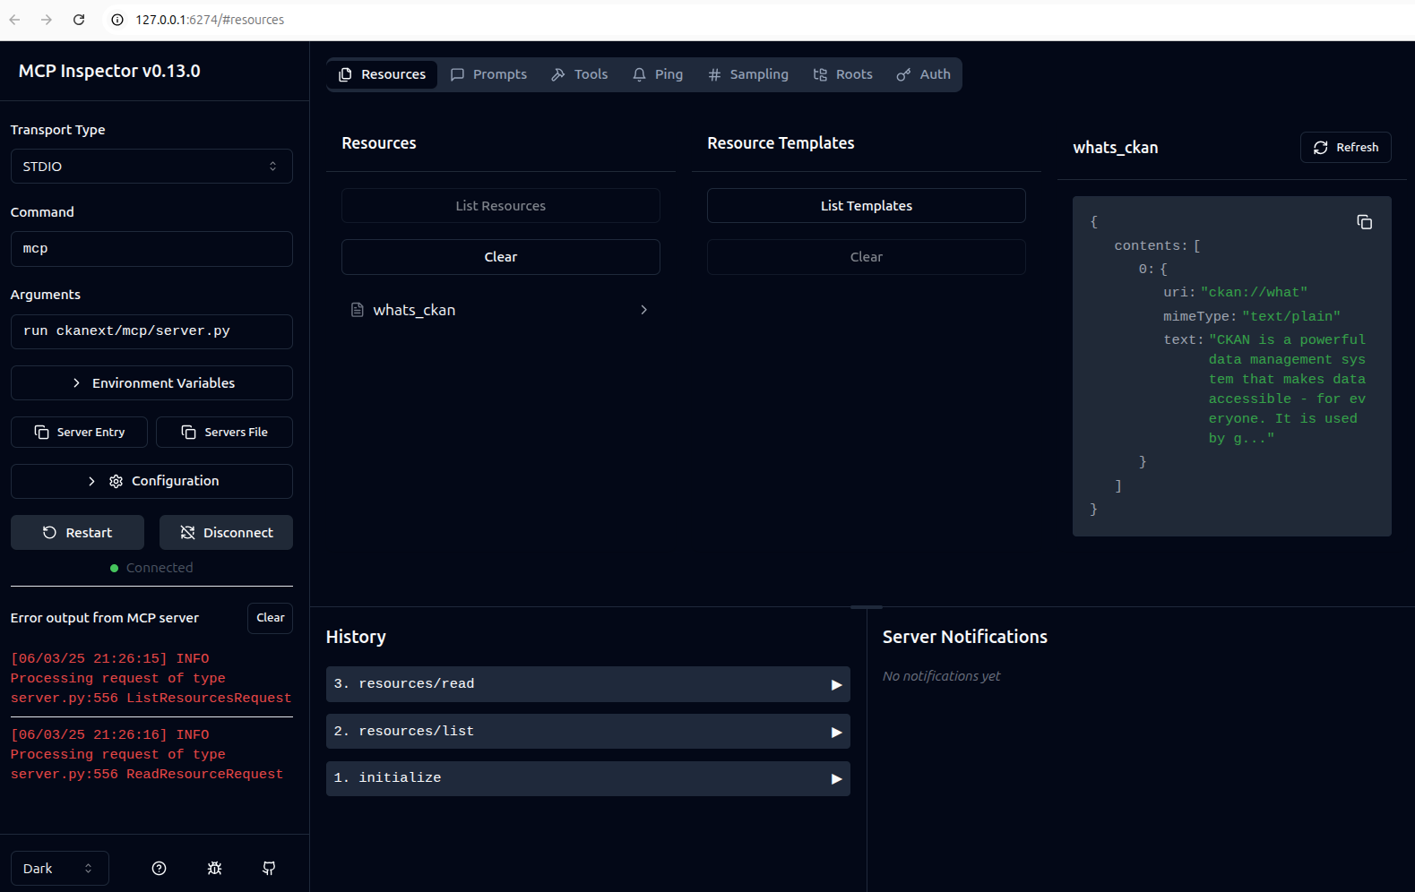Click the Connected status text
The height and width of the screenshot is (892, 1415).
[x=160, y=568]
